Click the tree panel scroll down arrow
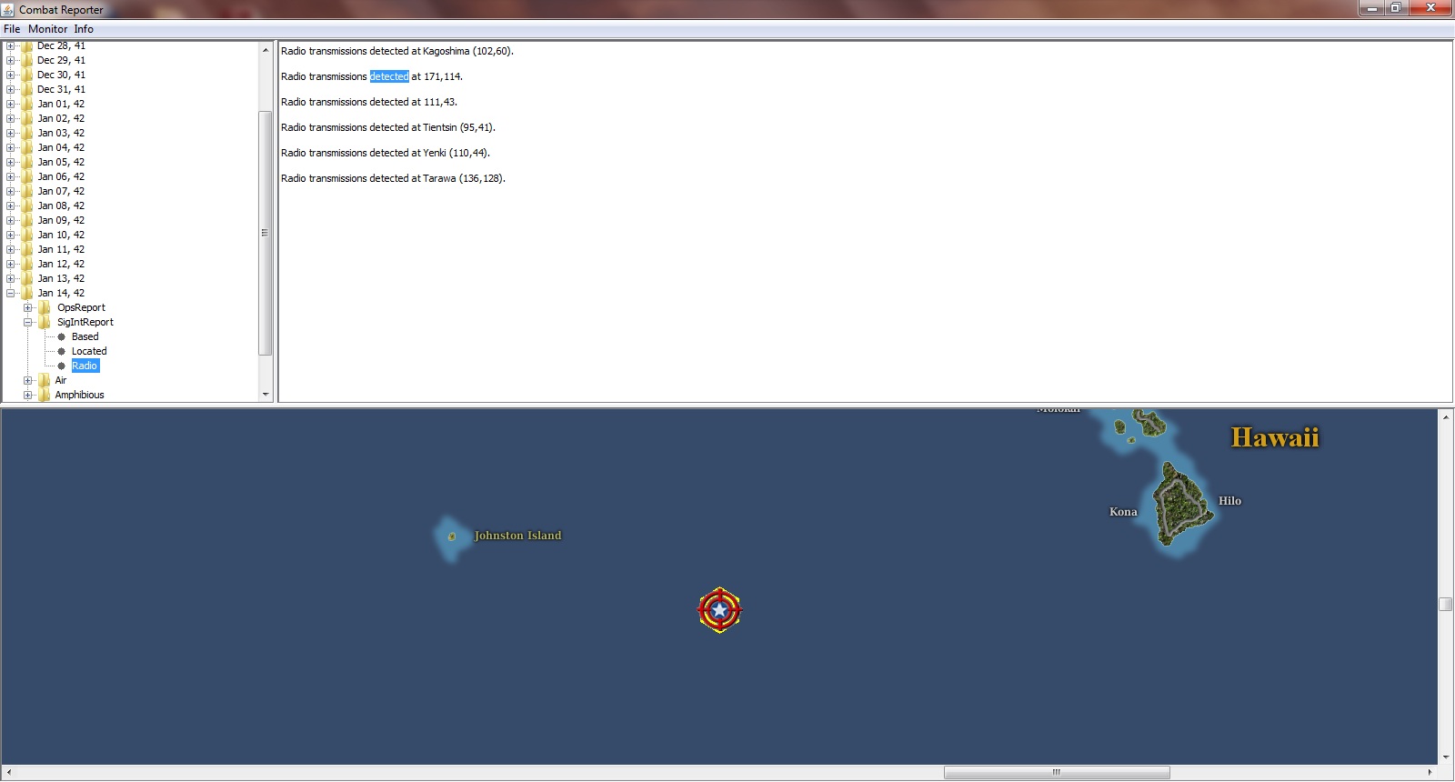 click(x=266, y=395)
